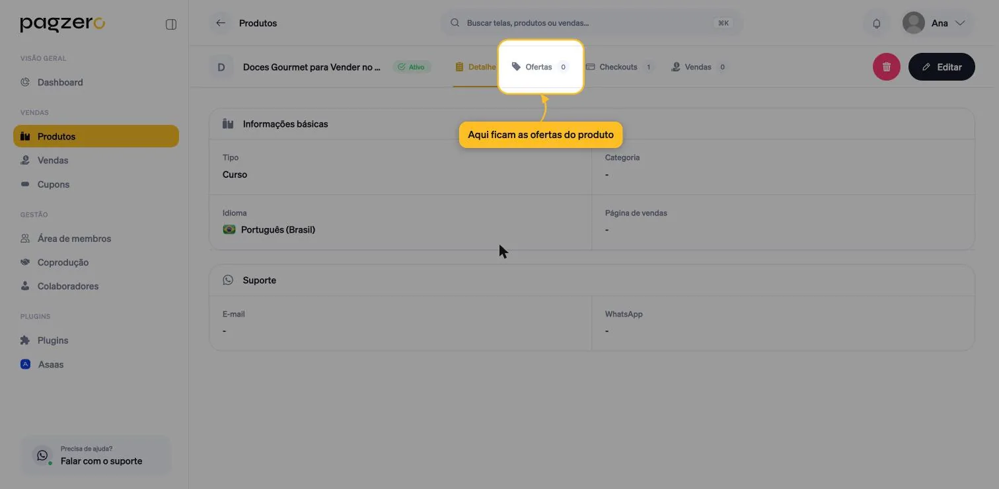The image size is (999, 489).
Task: Click Página de vendas label
Action: click(636, 213)
